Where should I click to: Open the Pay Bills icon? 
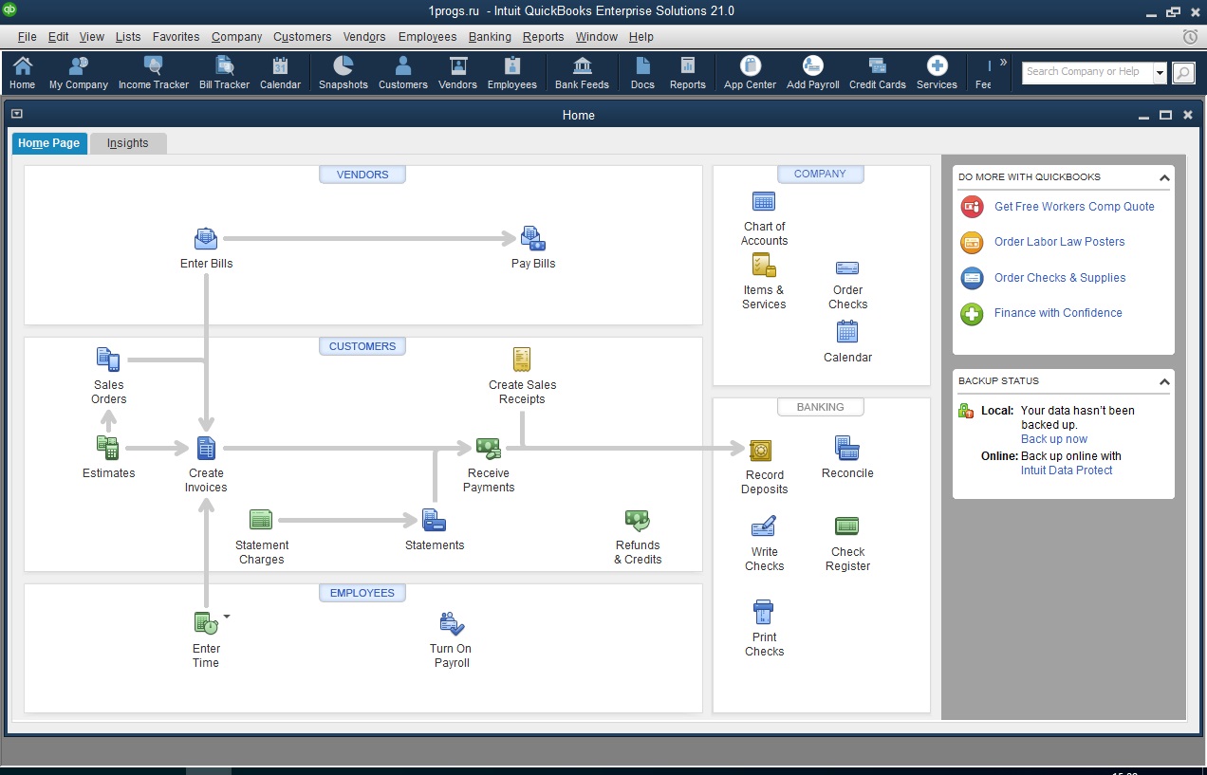pos(533,239)
